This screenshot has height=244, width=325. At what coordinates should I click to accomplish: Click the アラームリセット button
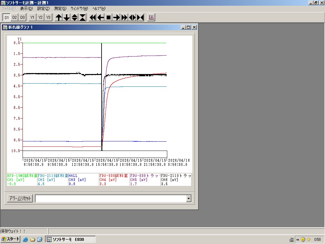[20, 199]
